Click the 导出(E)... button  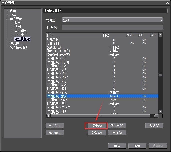coord(54,132)
